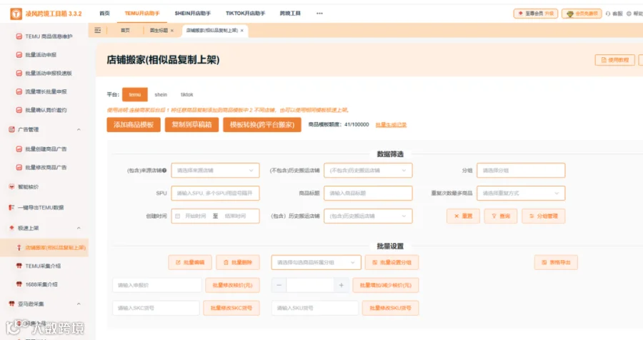643x340 pixels.
Task: Switch to the 图生标题 page tab
Action: [159, 31]
